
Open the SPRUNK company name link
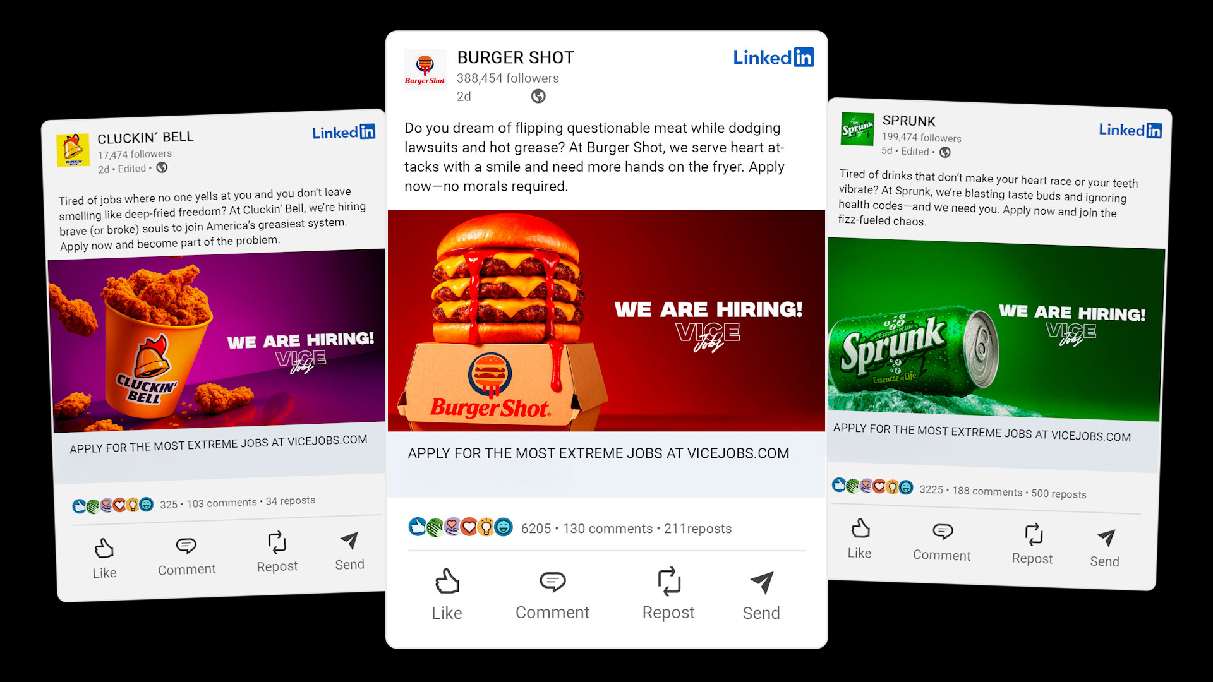click(909, 121)
